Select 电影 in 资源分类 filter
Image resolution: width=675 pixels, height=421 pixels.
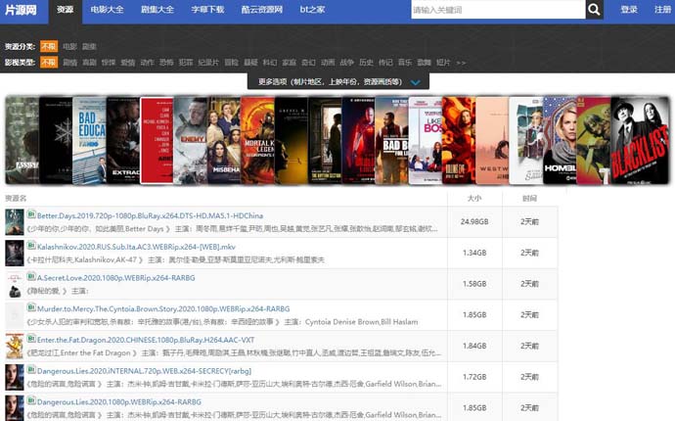tap(69, 46)
